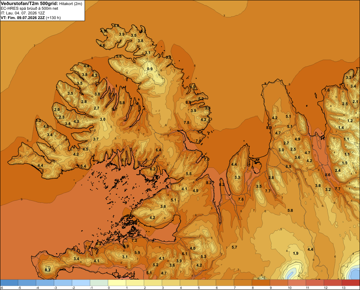Click the 6.5 temperature value on the map
This screenshot has height=290, width=360.
[x=288, y=166]
